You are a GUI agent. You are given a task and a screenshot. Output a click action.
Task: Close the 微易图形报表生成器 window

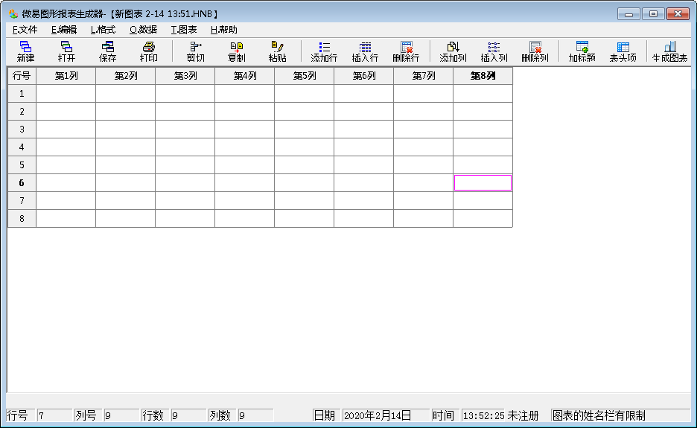point(678,14)
